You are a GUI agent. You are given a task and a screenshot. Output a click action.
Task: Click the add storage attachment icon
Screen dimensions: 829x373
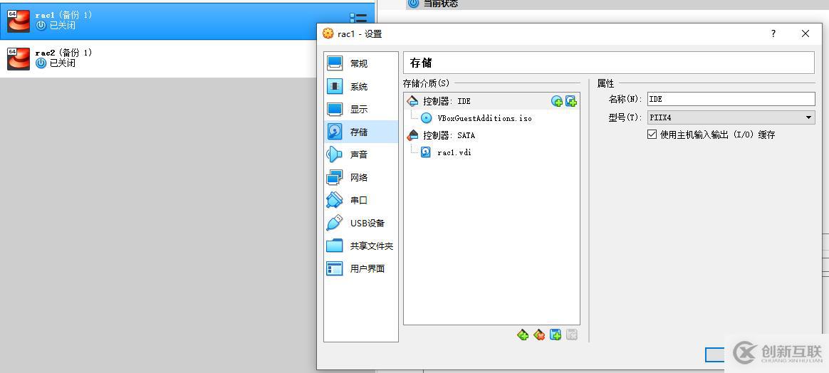point(555,335)
